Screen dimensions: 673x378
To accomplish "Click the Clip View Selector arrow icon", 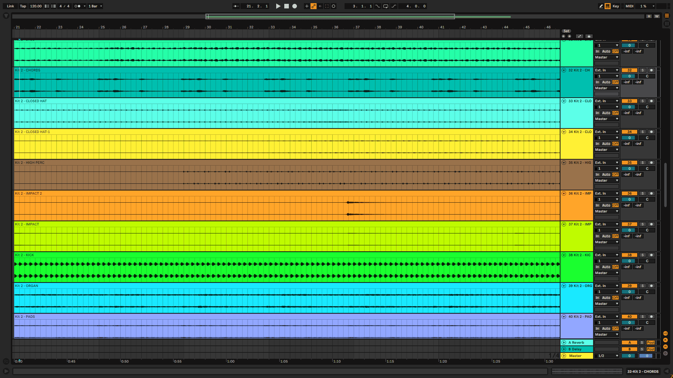I will coord(667,371).
